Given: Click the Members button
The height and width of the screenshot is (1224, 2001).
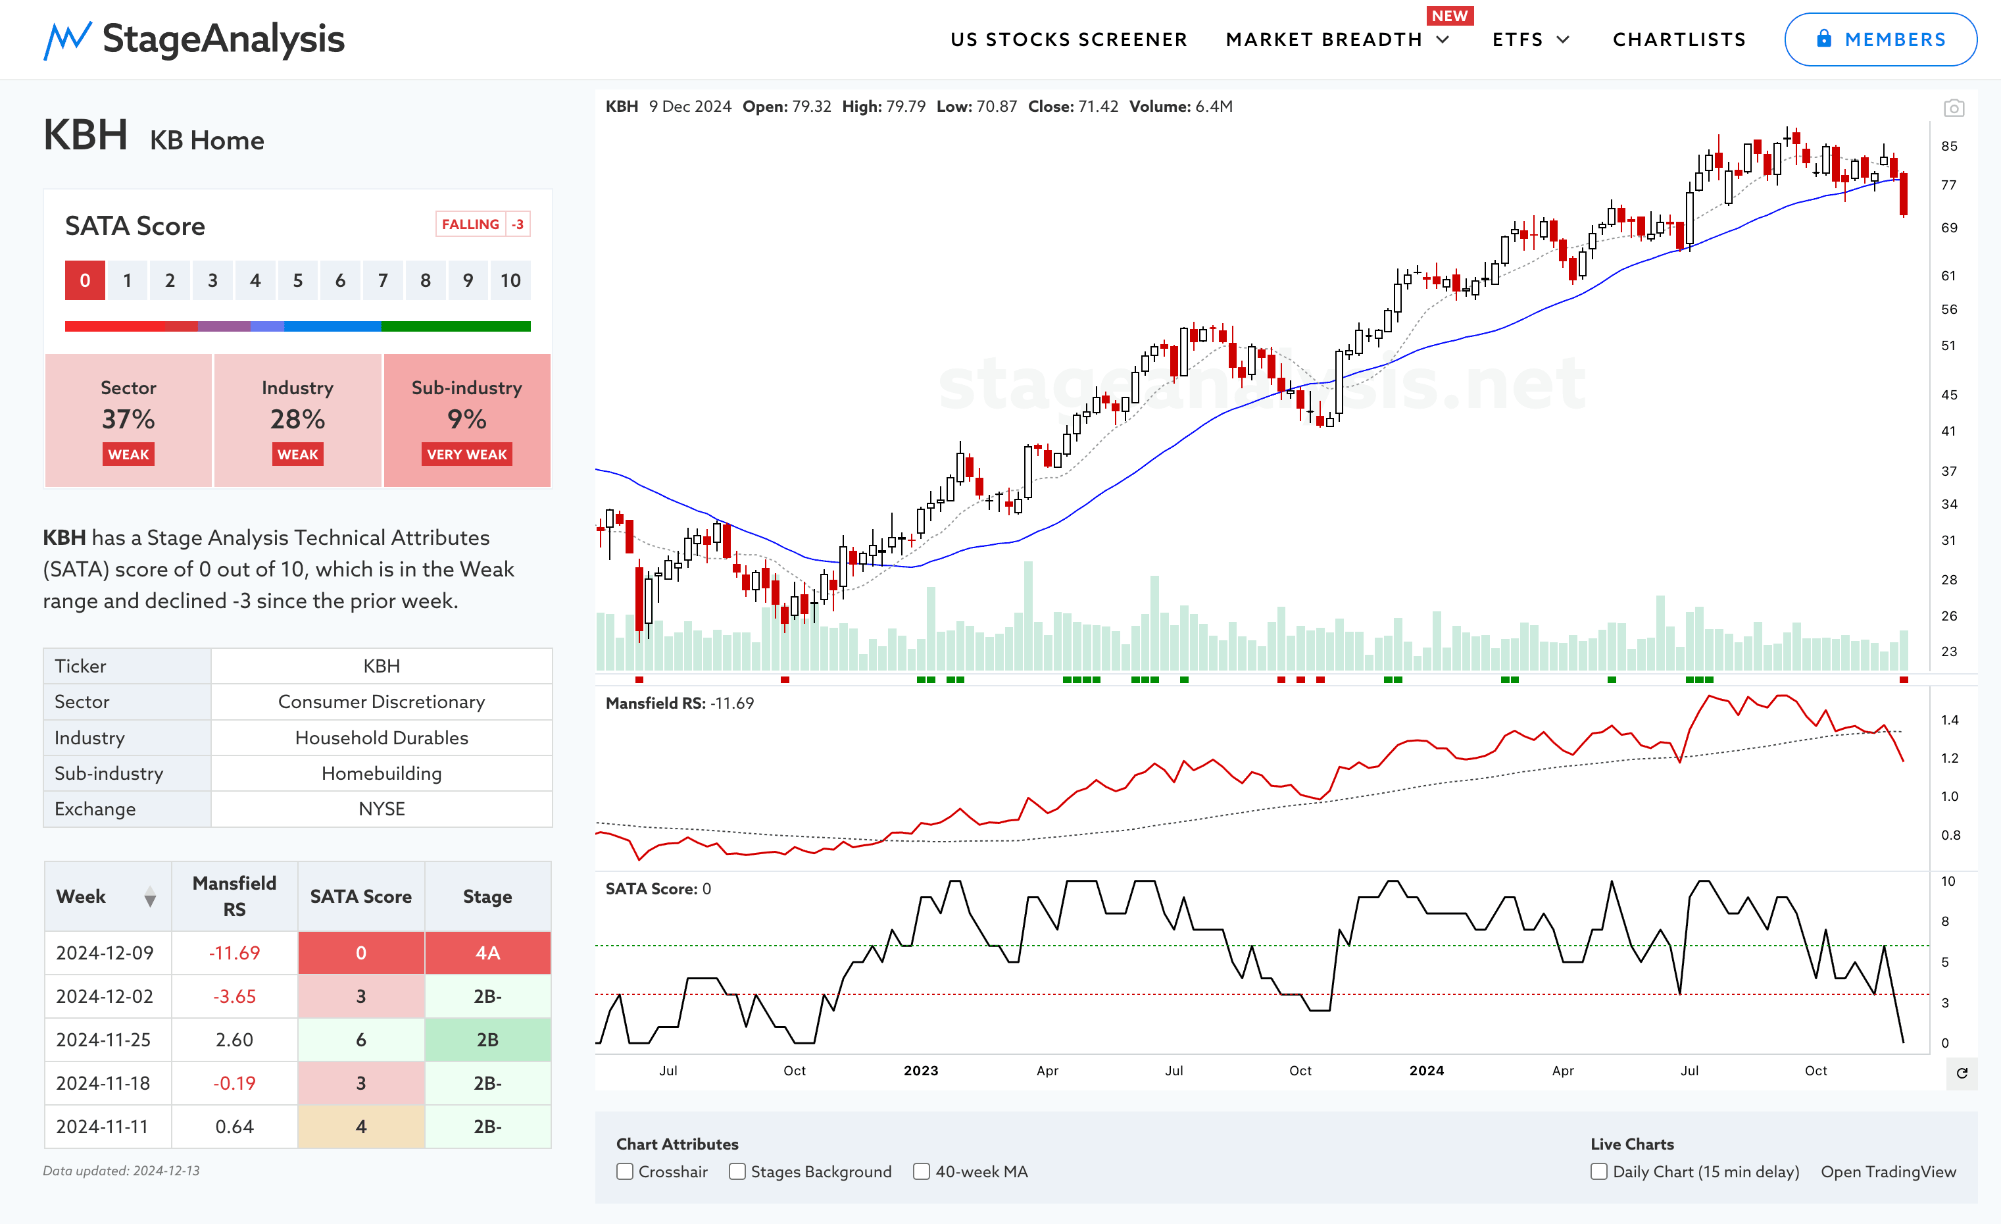Looking at the screenshot, I should click(1880, 39).
